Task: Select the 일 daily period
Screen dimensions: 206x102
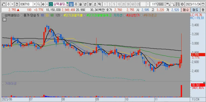Action: pyautogui.click(x=71, y=4)
